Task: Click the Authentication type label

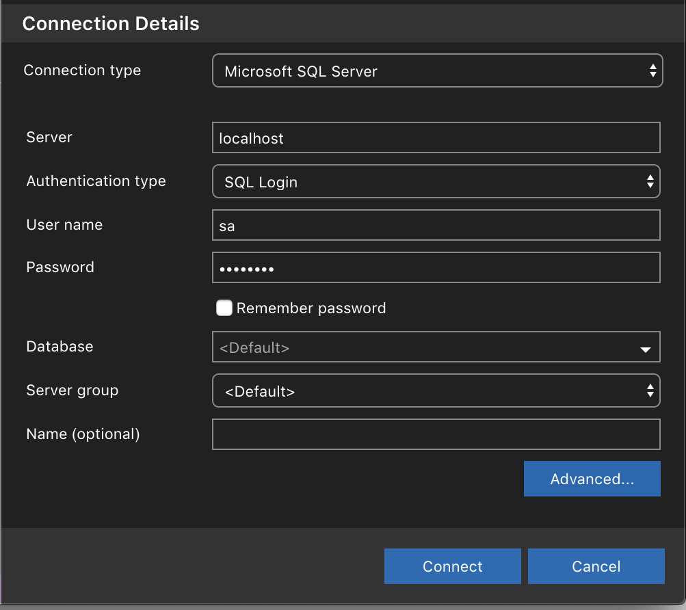Action: tap(96, 181)
